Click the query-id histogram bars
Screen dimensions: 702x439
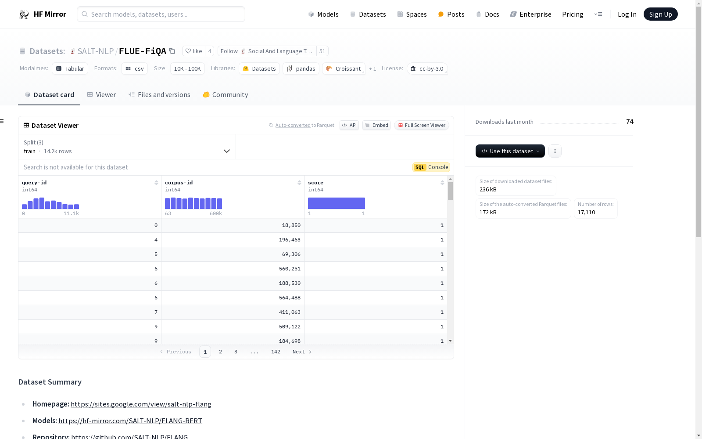50,203
